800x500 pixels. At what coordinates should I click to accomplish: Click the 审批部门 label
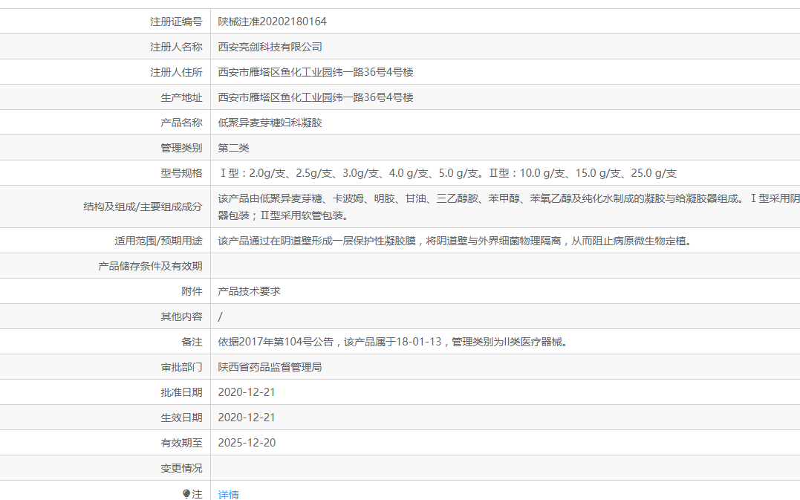tap(181, 367)
